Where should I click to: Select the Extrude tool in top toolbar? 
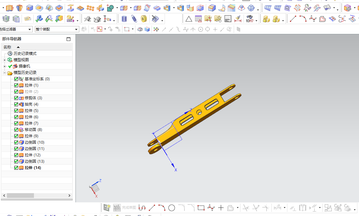click(x=10, y=8)
